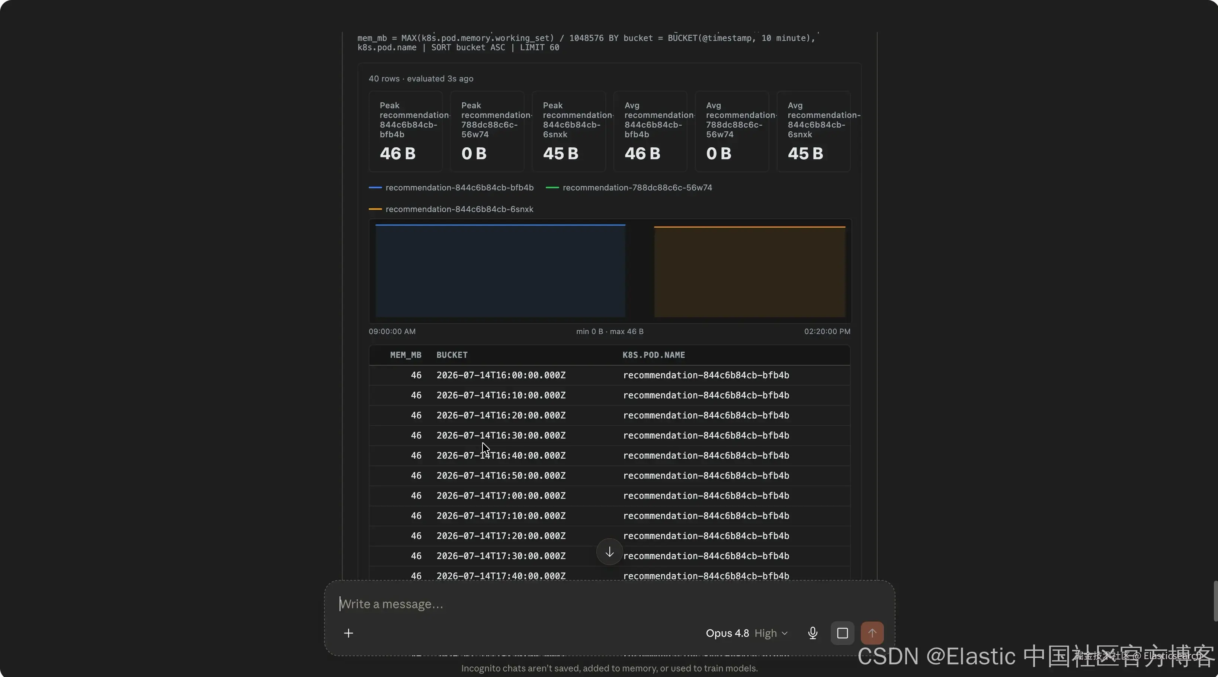This screenshot has height=677, width=1218.
Task: Select bucket cell 2026-07-14T16:30:00.000Z
Action: [501, 436]
